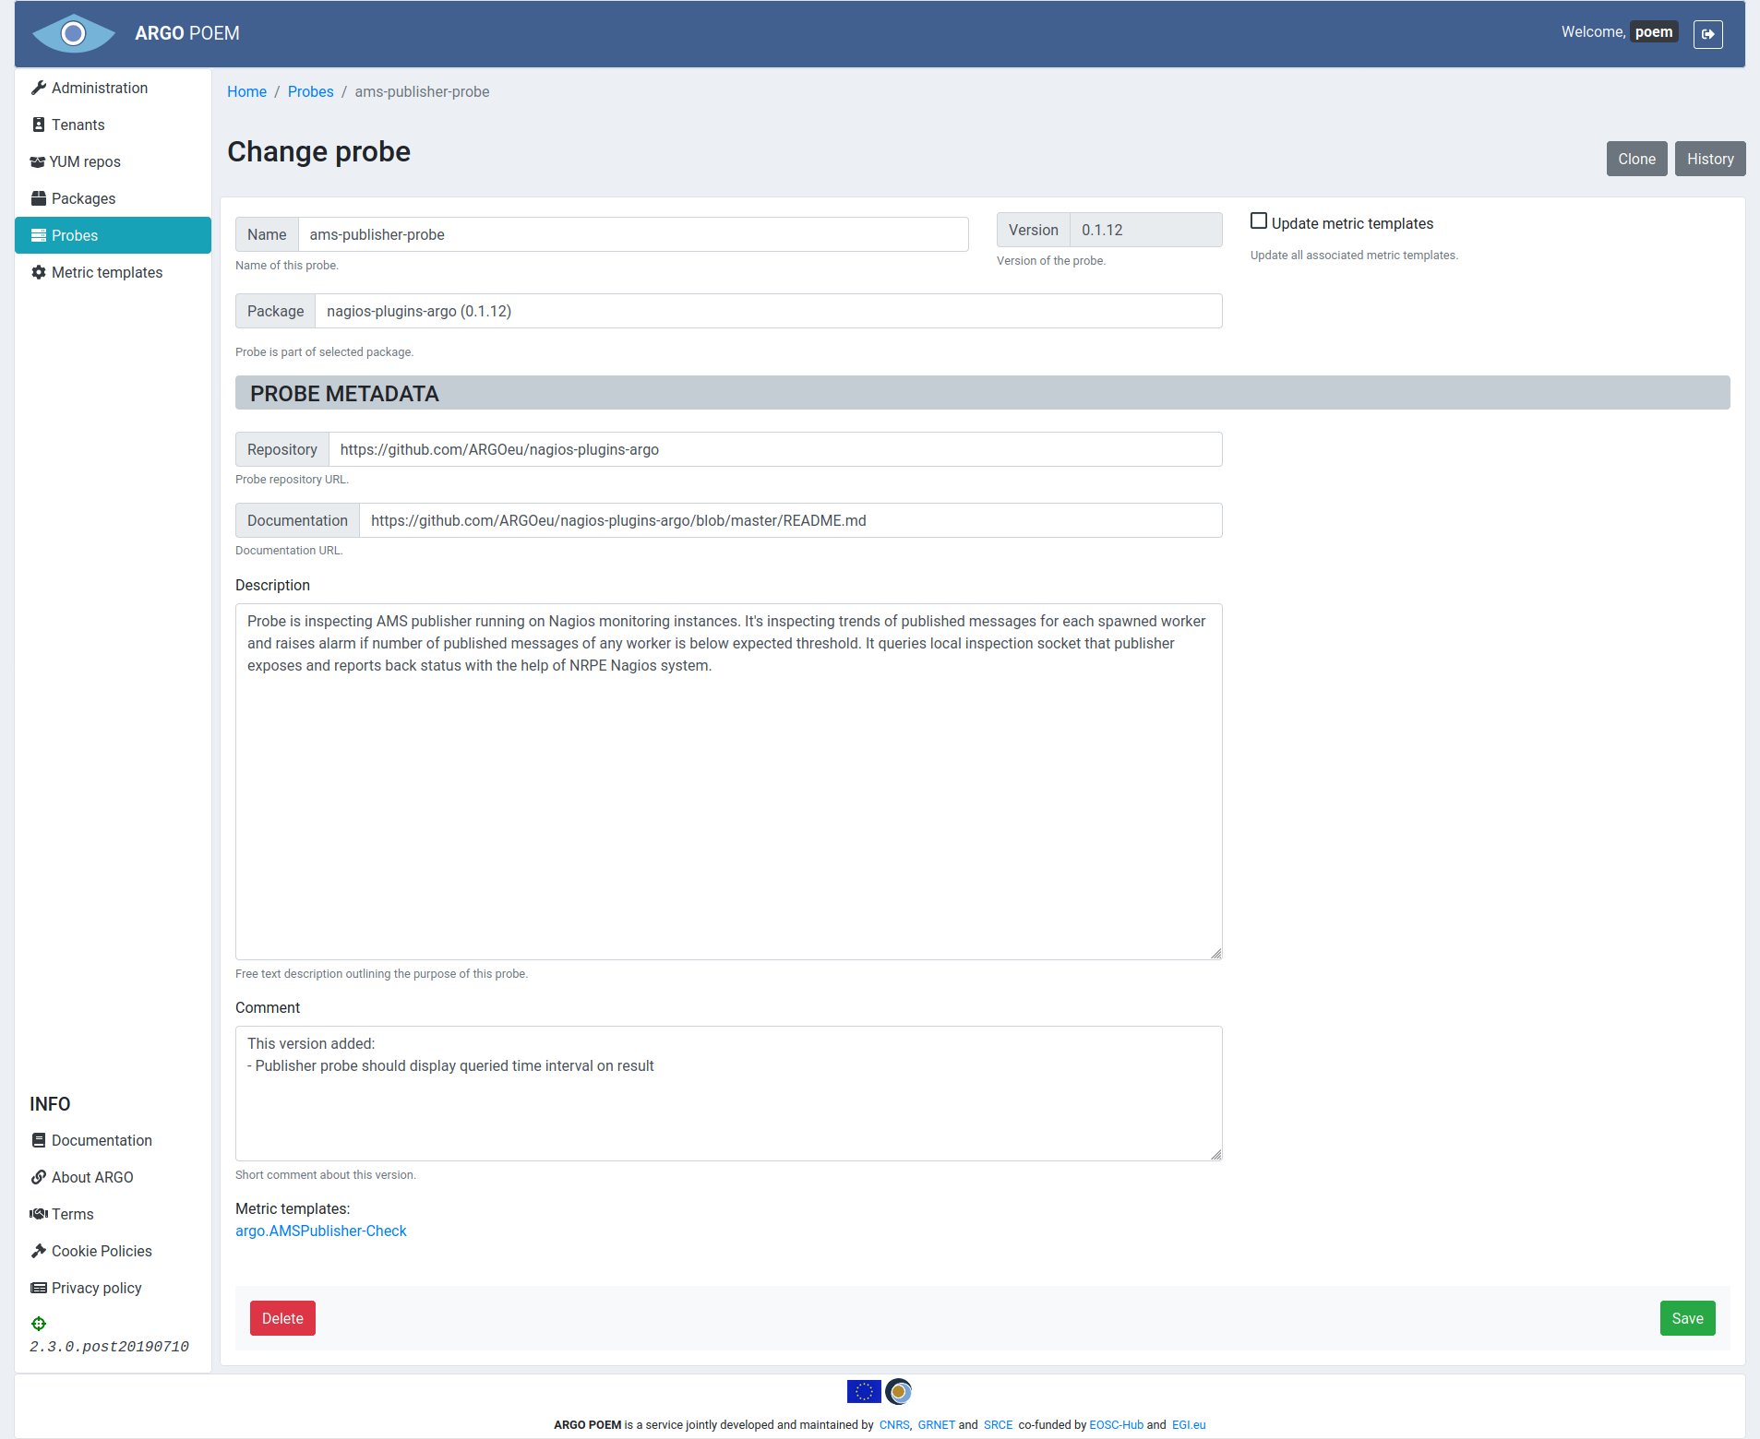
Task: Go to Home breadcrumb
Action: [246, 91]
